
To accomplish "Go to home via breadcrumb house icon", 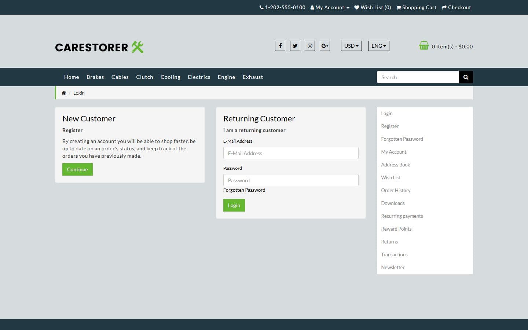I will point(64,93).
